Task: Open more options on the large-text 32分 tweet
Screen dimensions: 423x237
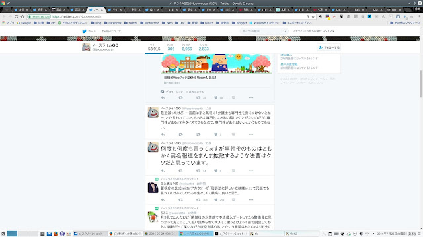Action: 251,171
